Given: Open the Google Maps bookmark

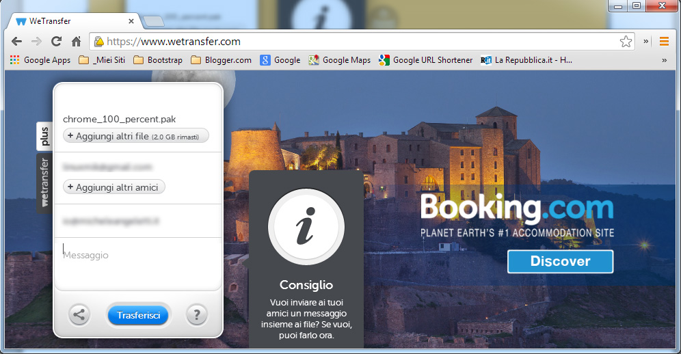Looking at the screenshot, I should (x=340, y=60).
